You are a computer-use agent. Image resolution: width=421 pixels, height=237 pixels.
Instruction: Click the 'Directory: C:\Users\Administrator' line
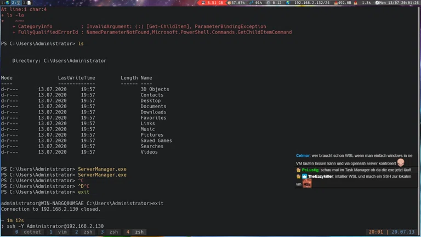coord(59,61)
